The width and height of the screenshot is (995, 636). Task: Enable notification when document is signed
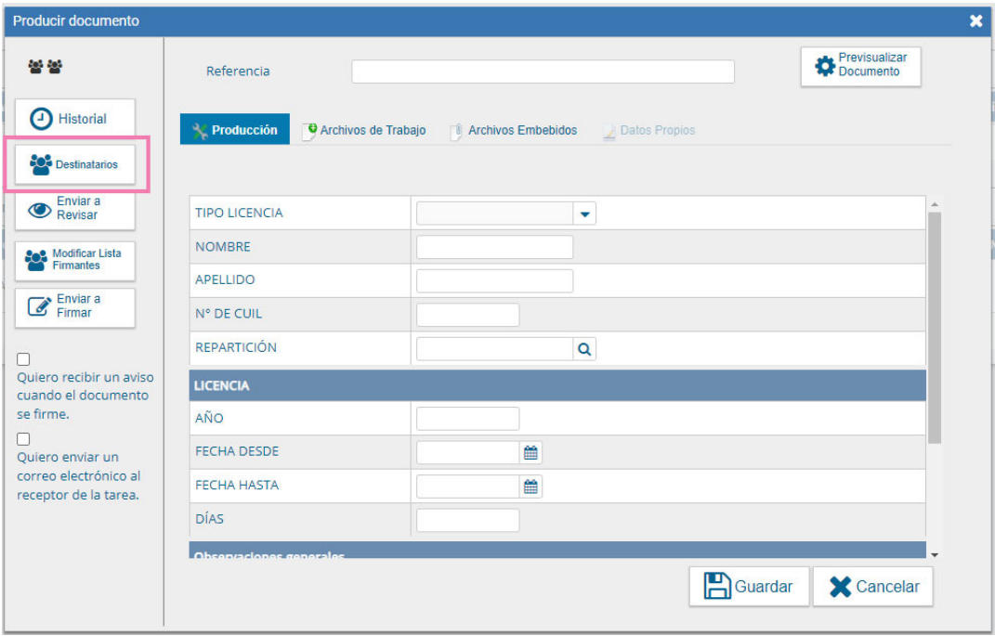(x=23, y=359)
